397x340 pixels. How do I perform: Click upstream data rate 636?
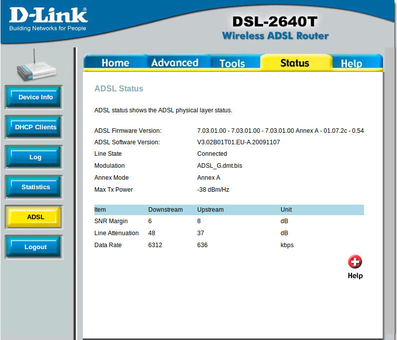202,245
